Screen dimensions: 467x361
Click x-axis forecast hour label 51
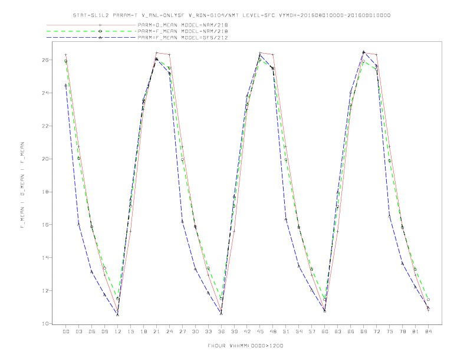click(286, 332)
